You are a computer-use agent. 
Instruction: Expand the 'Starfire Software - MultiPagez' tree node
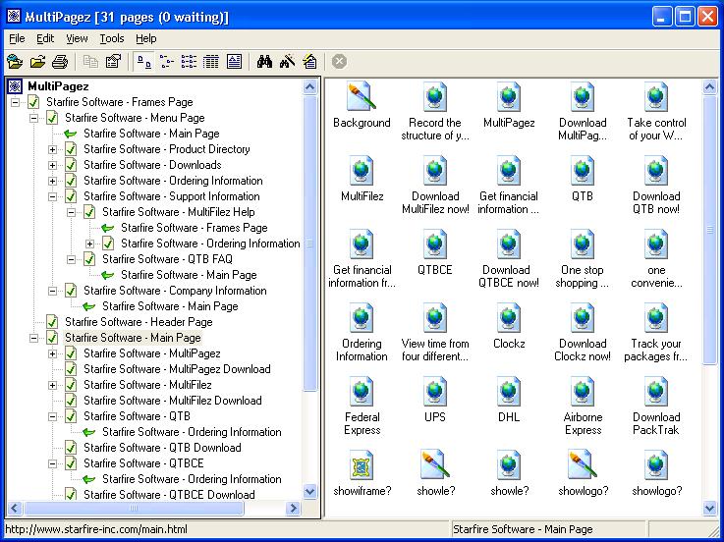(53, 353)
